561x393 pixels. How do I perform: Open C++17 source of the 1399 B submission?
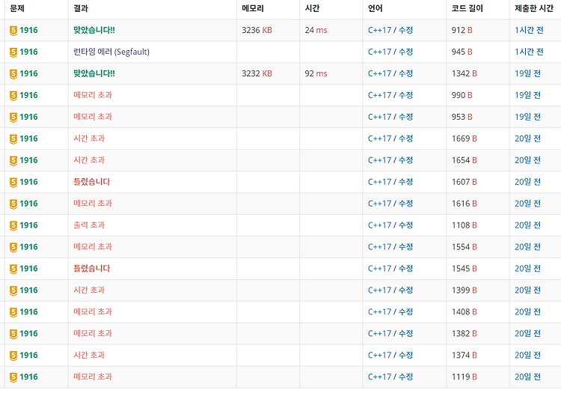pyautogui.click(x=379, y=290)
